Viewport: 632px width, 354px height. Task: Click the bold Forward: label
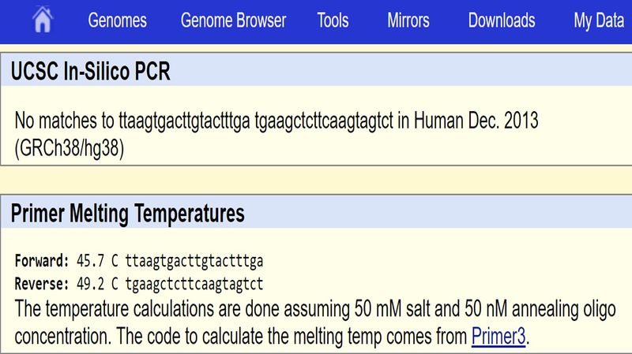click(x=43, y=261)
